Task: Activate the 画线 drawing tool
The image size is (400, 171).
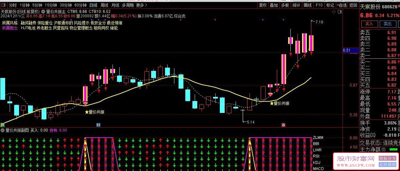Action: (x=307, y=5)
